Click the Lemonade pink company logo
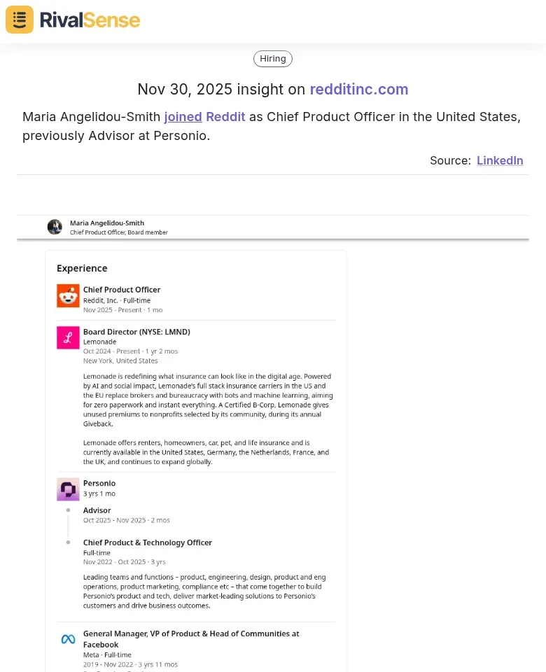The image size is (546, 672). tap(68, 337)
